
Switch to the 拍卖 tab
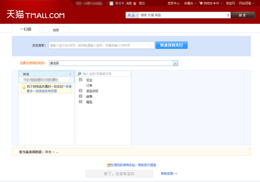[56, 30]
